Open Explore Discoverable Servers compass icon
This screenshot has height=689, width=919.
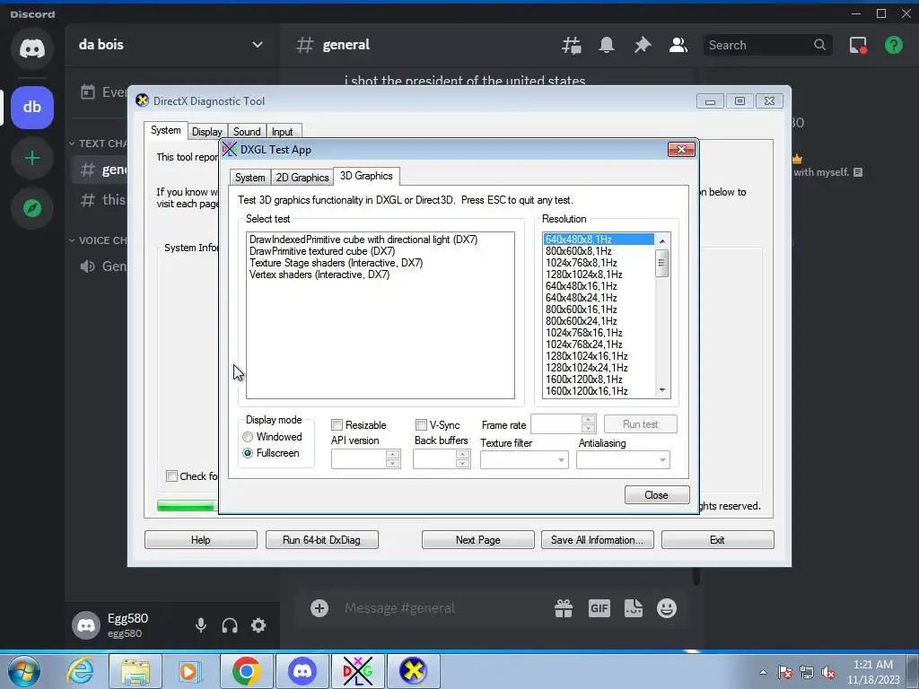(32, 208)
